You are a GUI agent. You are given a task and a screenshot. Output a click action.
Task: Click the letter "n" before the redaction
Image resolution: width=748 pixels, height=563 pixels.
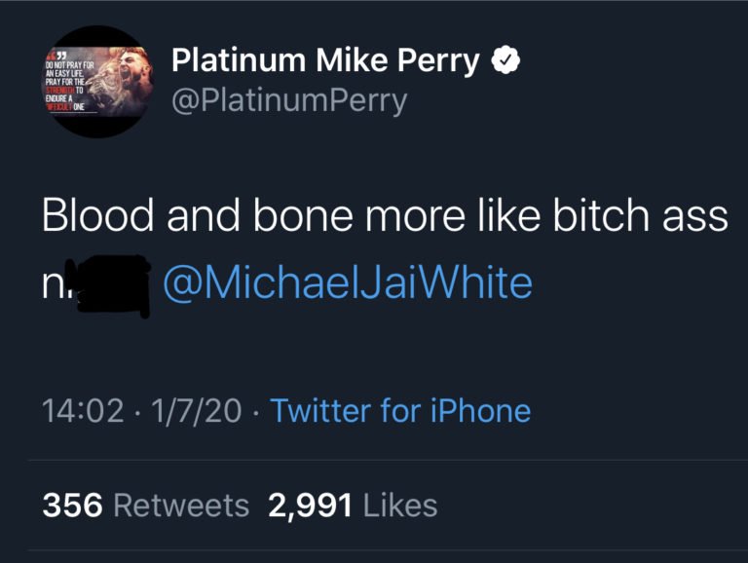coord(53,284)
